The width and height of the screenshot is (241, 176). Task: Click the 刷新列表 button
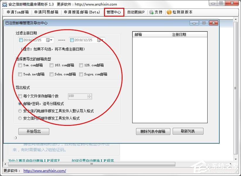[x=188, y=131]
